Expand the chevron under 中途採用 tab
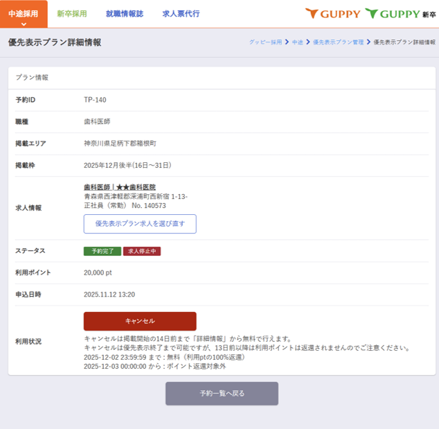 tap(24, 24)
